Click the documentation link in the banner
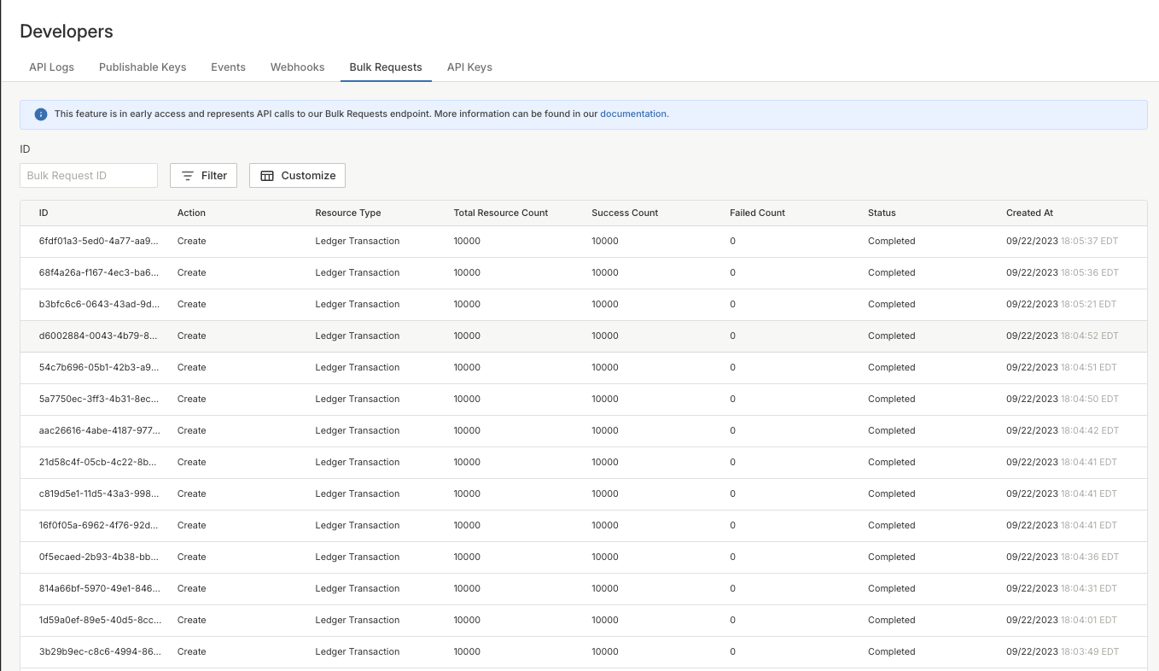1159x671 pixels. 634,114
